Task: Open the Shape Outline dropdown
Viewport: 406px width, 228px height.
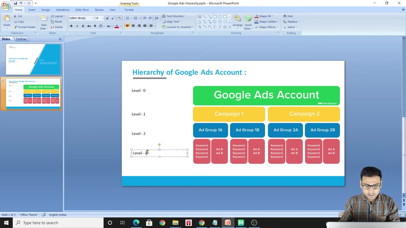Action: pyautogui.click(x=266, y=22)
